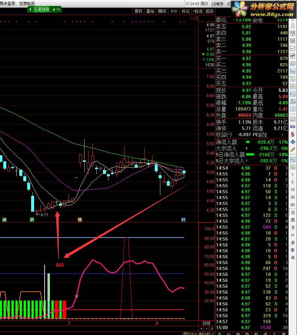
Task: Click the circle icon in right sidebar
Action: [292, 109]
